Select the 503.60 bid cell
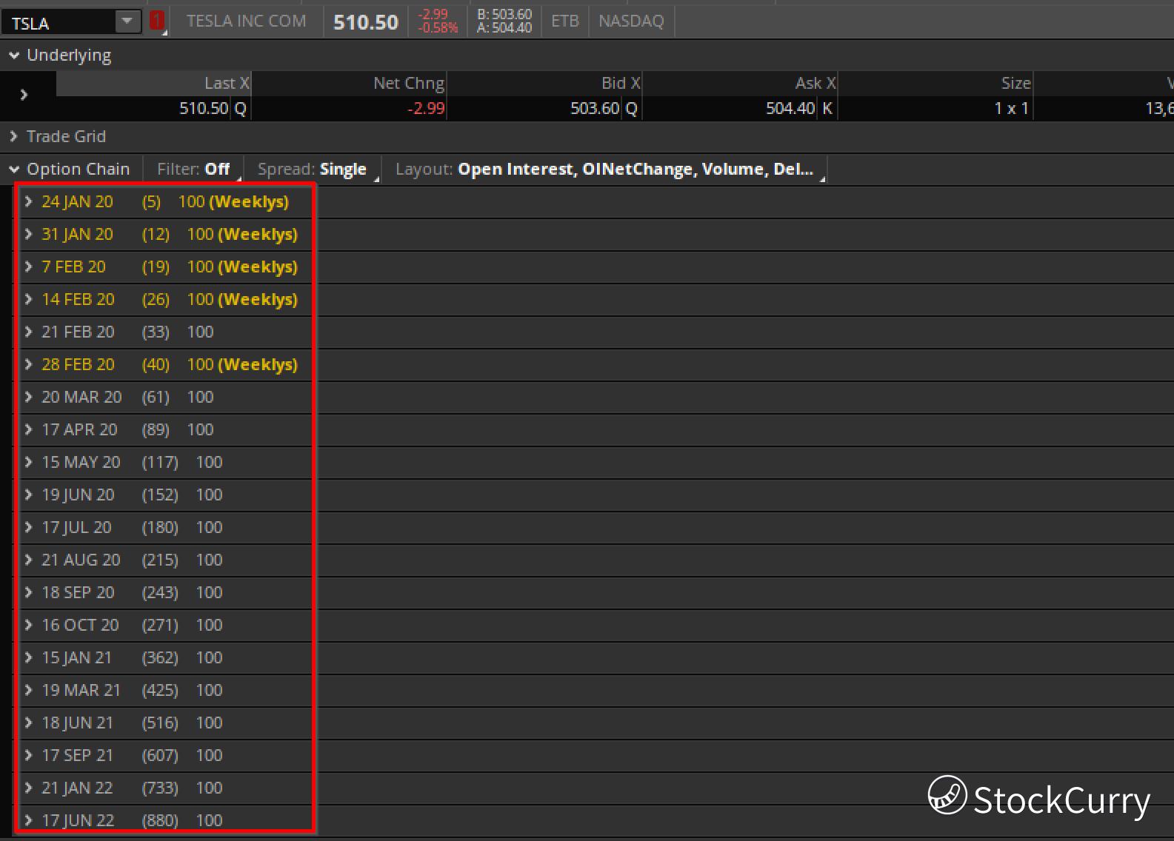The width and height of the screenshot is (1174, 841). (544, 108)
